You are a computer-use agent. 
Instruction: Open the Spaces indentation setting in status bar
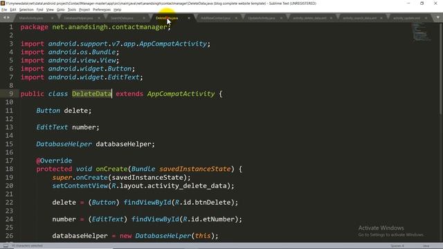pyautogui.click(x=397, y=246)
